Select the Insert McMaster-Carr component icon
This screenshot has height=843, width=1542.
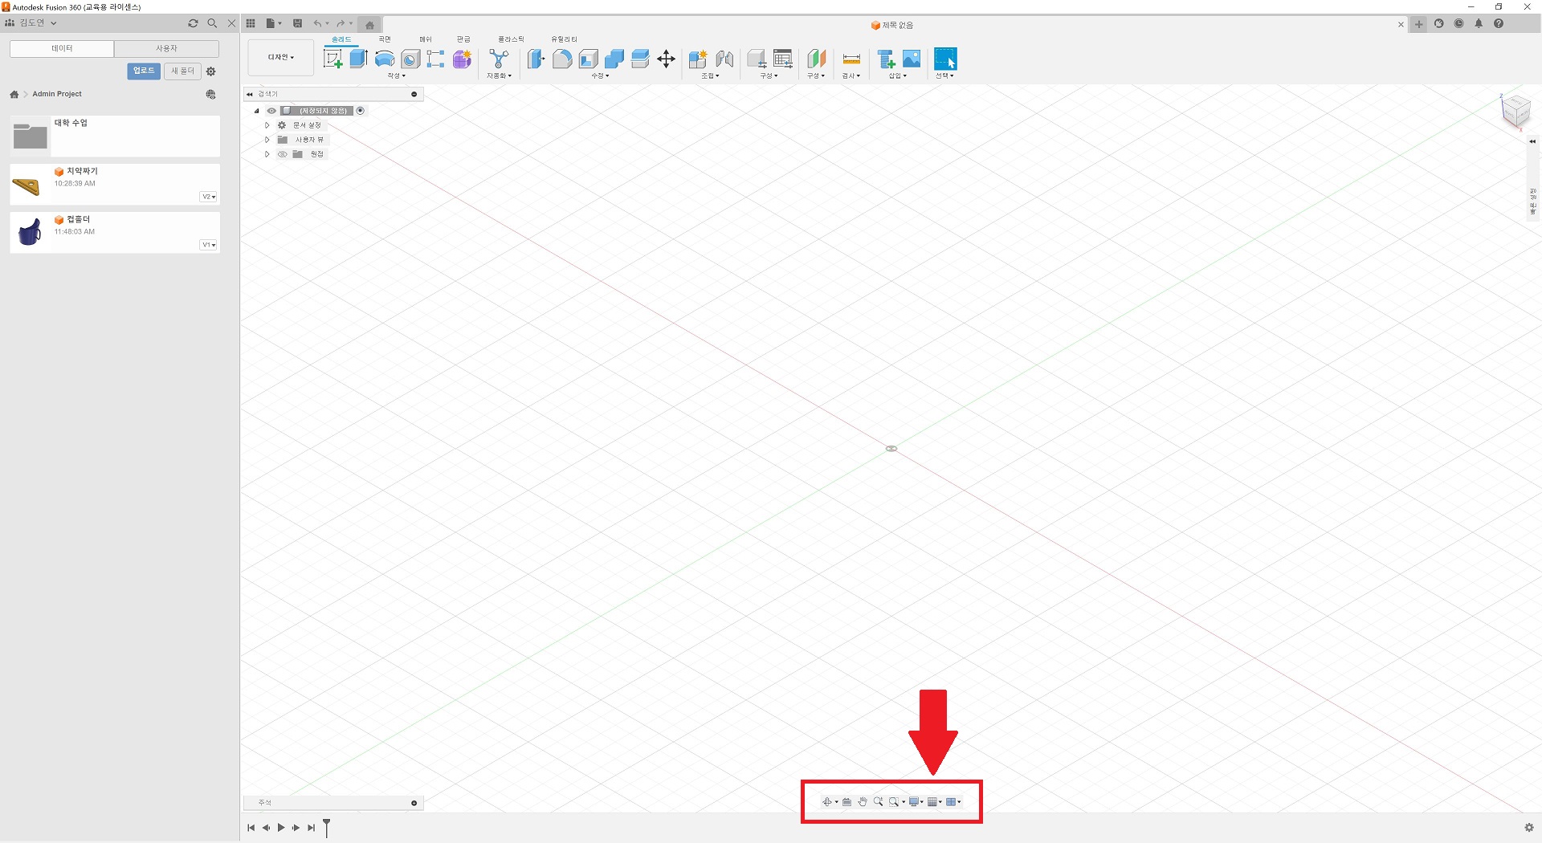(886, 59)
